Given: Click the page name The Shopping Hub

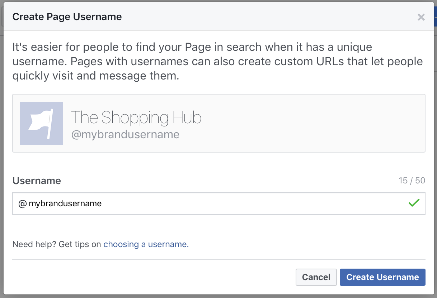Looking at the screenshot, I should [x=136, y=117].
